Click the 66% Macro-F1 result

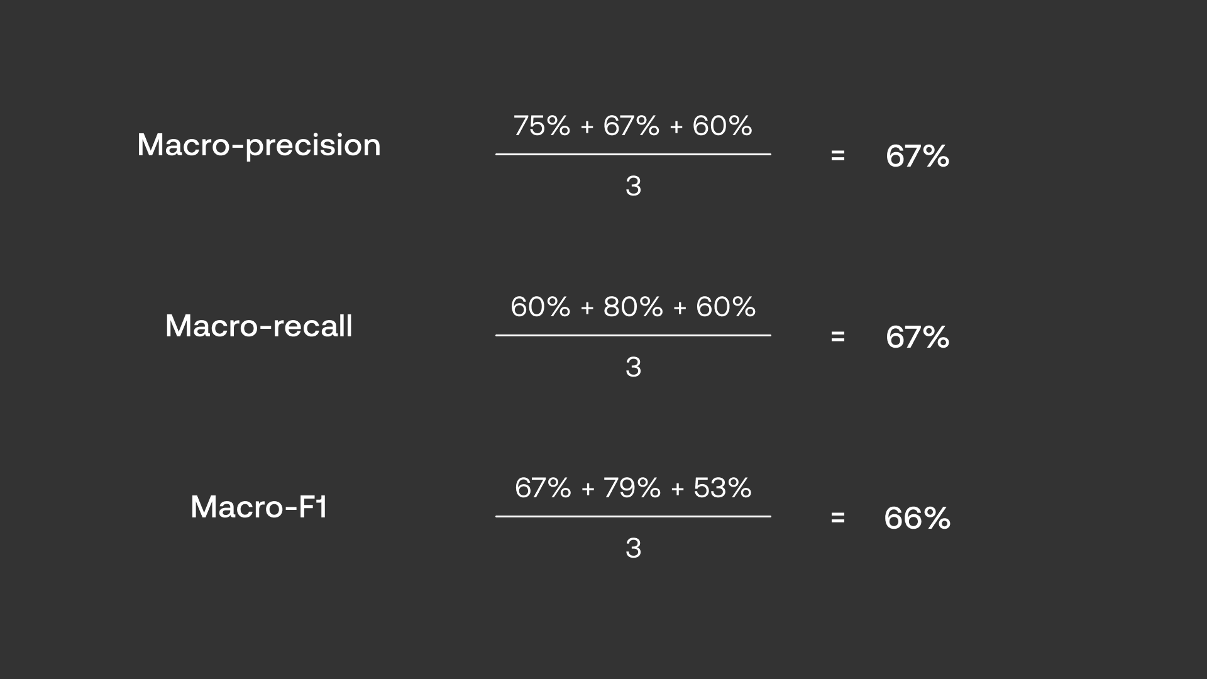coord(917,518)
